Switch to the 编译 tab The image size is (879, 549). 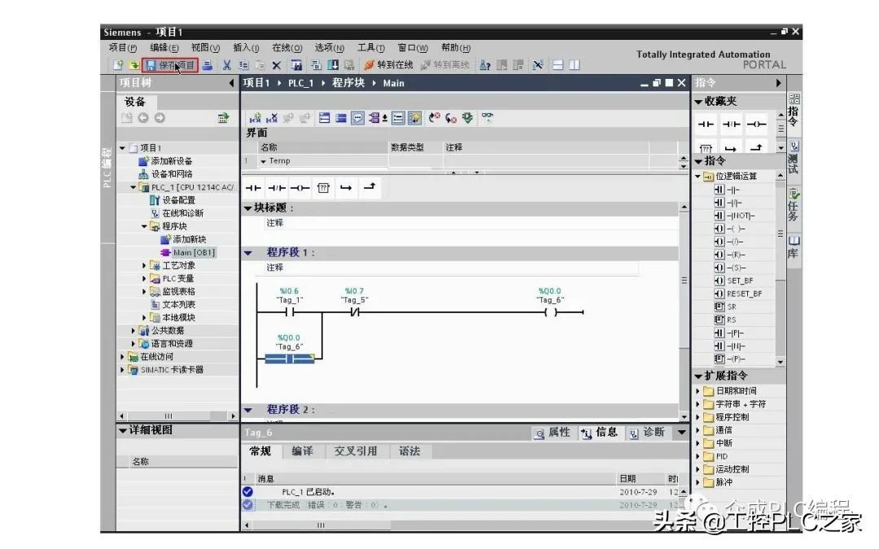(x=302, y=451)
